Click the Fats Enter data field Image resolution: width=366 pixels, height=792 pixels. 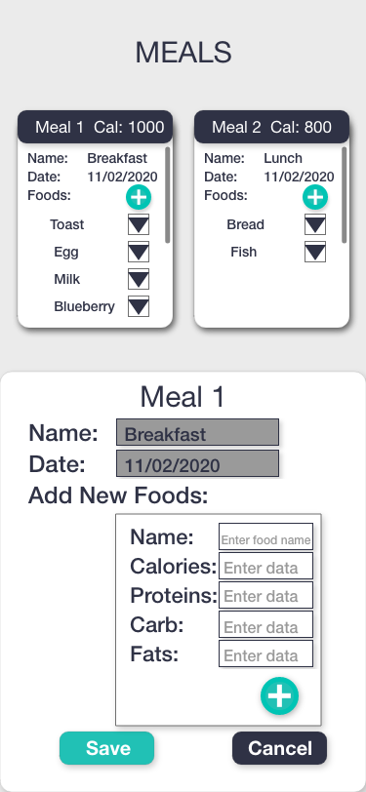pos(265,653)
